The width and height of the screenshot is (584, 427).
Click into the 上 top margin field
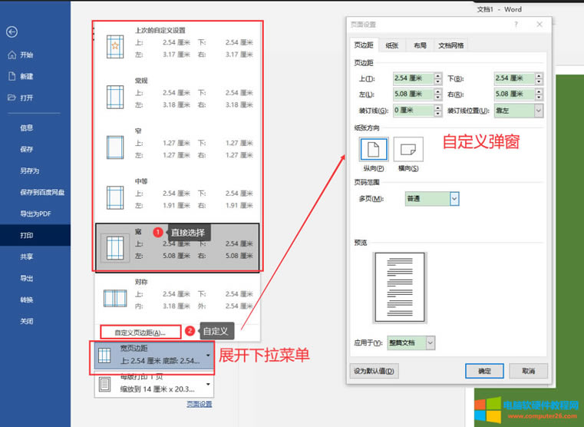[413, 78]
